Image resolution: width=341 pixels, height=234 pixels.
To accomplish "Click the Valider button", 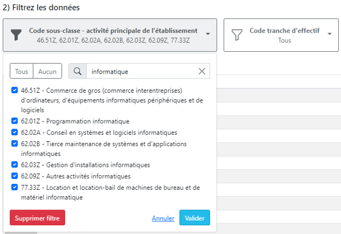I will (x=194, y=218).
